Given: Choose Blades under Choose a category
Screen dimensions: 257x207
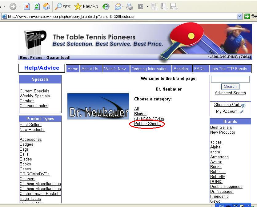Looking at the screenshot, I should pyautogui.click(x=140, y=114).
